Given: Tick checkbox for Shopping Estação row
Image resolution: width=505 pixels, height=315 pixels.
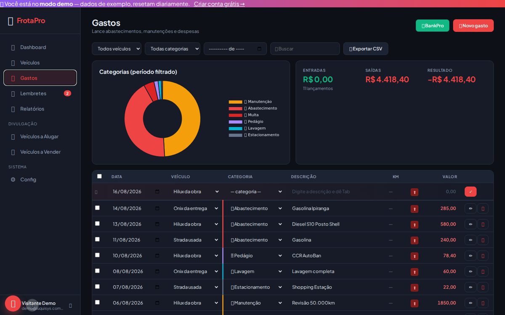Looking at the screenshot, I should [x=97, y=286].
